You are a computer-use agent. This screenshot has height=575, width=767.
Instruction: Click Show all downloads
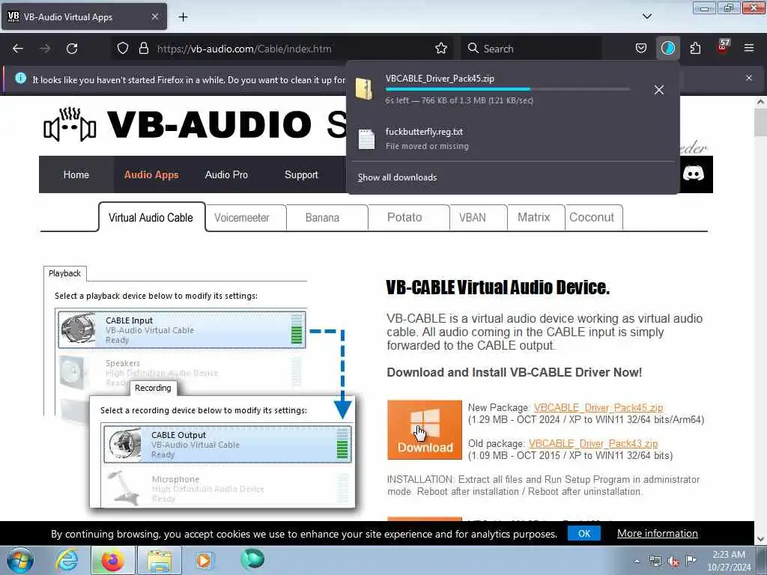[397, 177]
